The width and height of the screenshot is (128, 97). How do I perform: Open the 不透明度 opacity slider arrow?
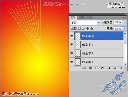tap(124, 22)
